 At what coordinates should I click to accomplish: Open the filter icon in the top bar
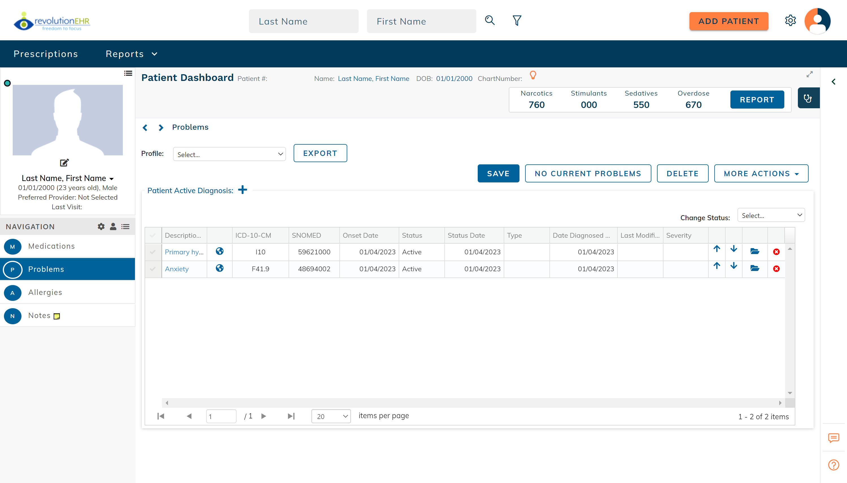(x=516, y=20)
